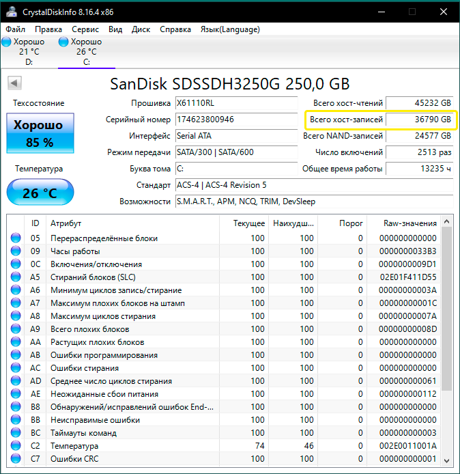Click the blue health orb for disk D:
Image resolution: width=460 pixels, height=474 pixels.
pos(6,42)
